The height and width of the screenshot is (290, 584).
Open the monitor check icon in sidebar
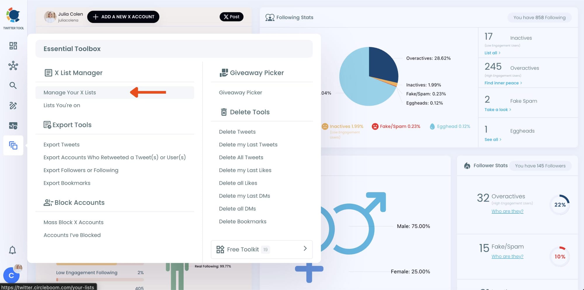(x=13, y=126)
